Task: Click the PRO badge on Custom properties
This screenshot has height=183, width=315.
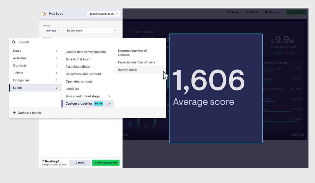Action: tap(98, 103)
